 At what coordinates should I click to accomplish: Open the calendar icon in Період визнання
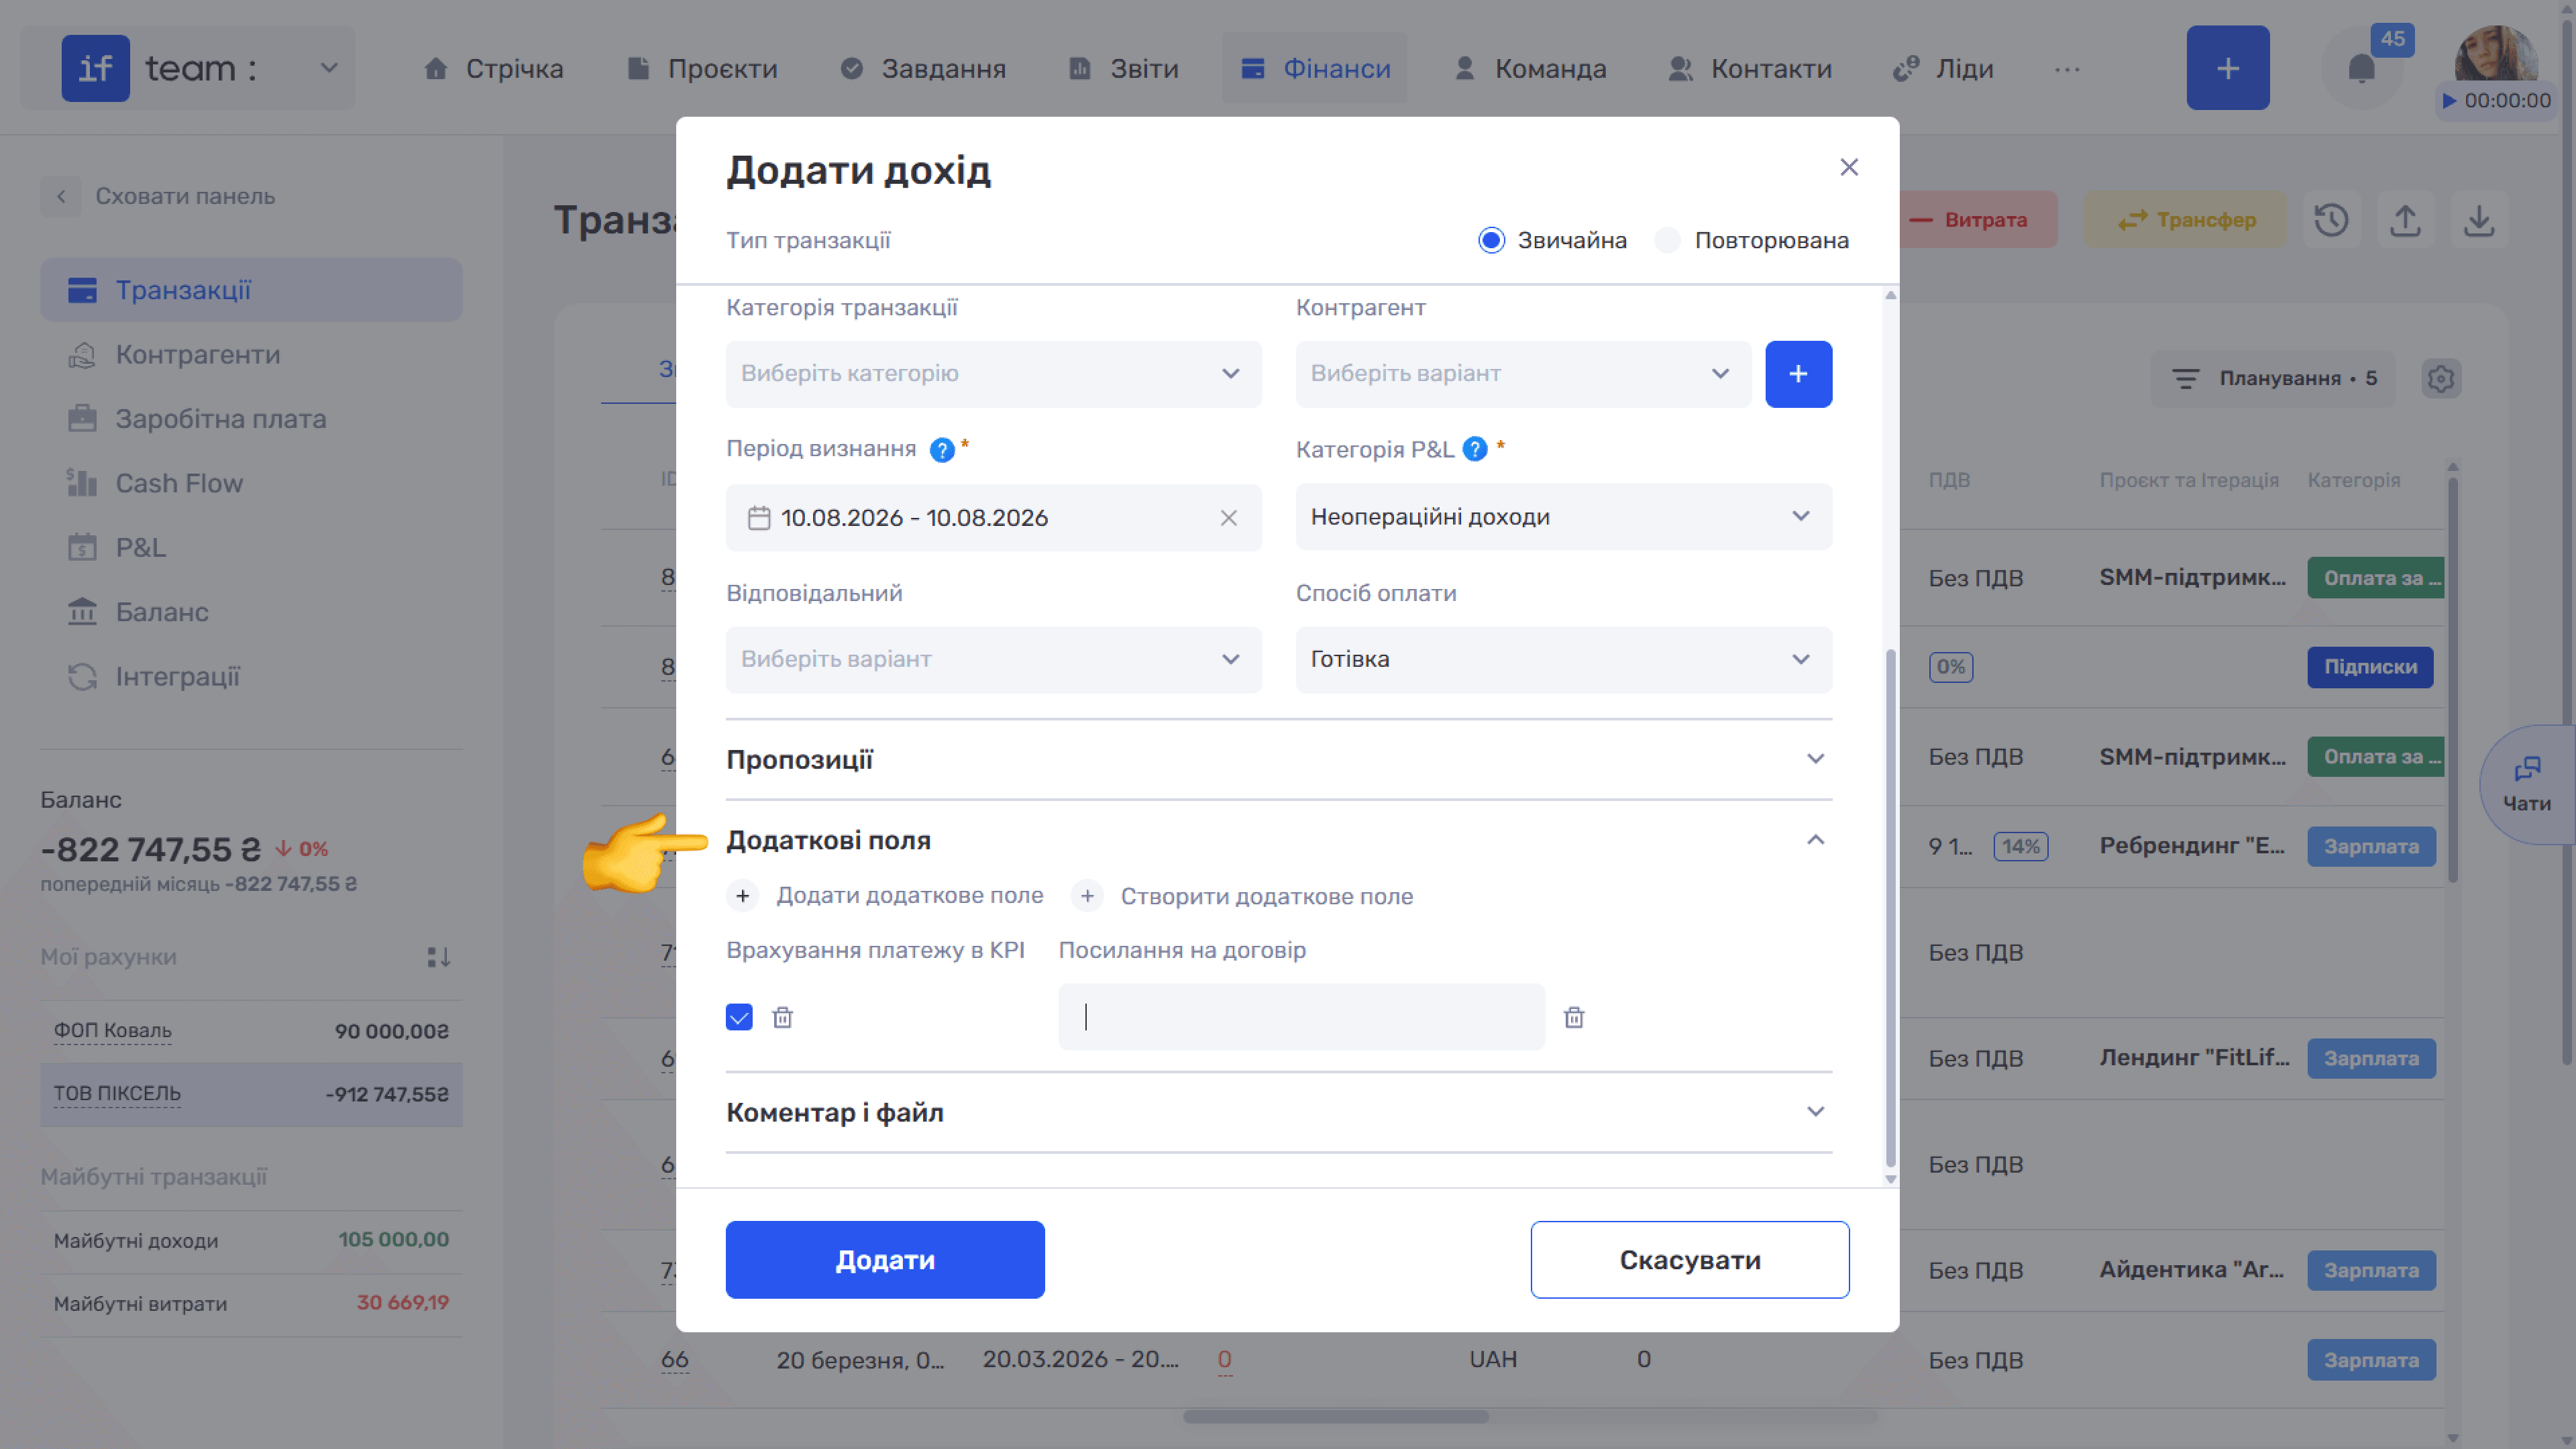click(x=759, y=518)
